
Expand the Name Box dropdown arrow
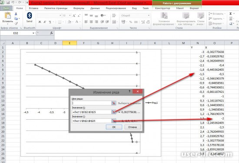click(x=33, y=33)
